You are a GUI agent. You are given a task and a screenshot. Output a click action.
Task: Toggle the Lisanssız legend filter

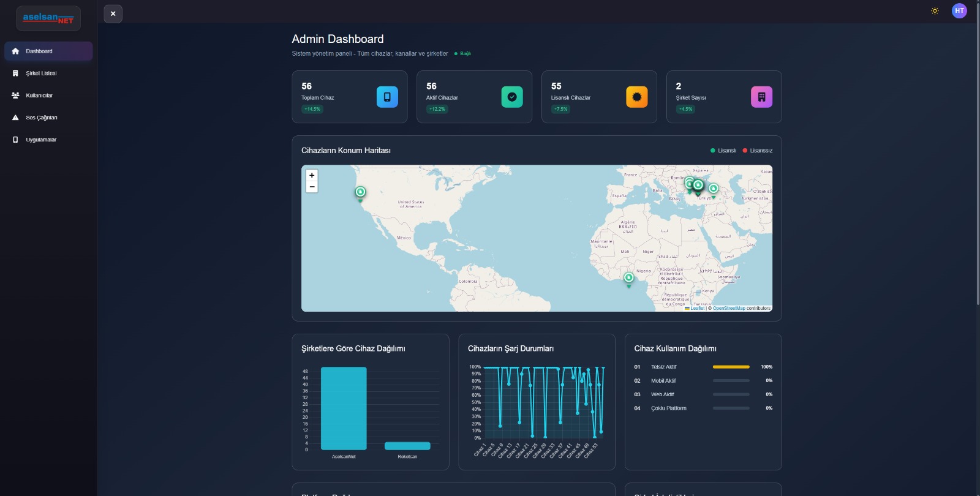click(x=758, y=151)
